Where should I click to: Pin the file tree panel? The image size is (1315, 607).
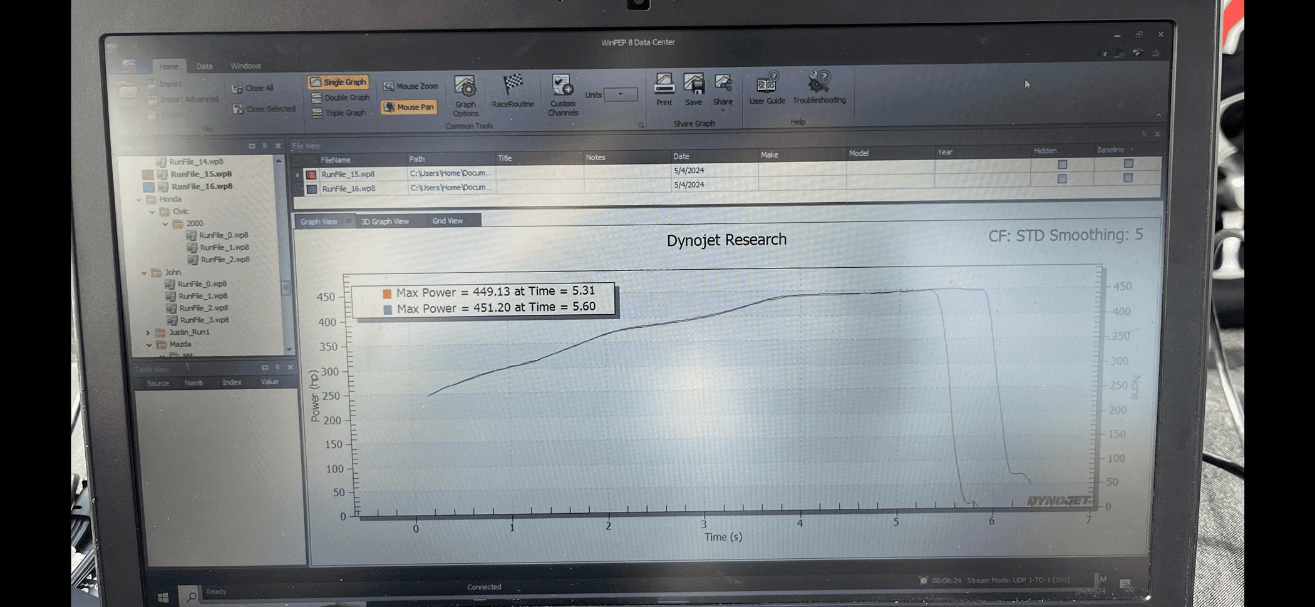pos(265,146)
